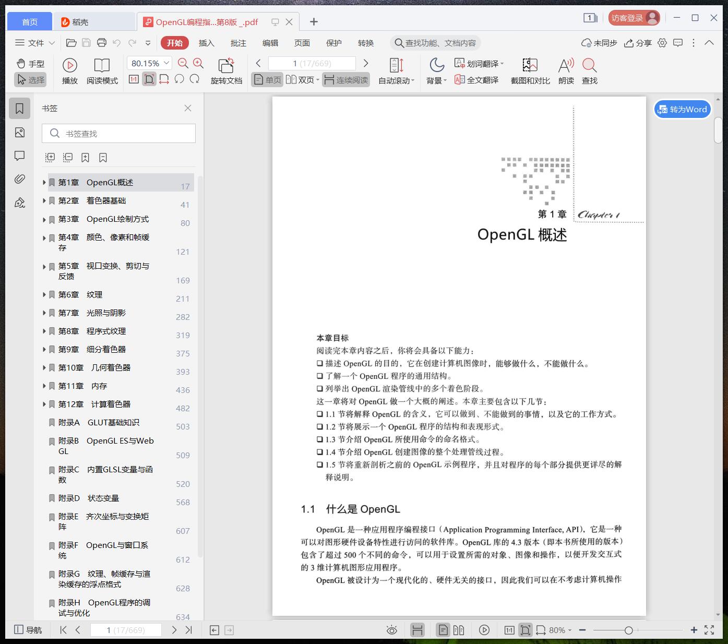The height and width of the screenshot is (644, 728).
Task: Open a new tab with the plus button
Action: pos(314,21)
